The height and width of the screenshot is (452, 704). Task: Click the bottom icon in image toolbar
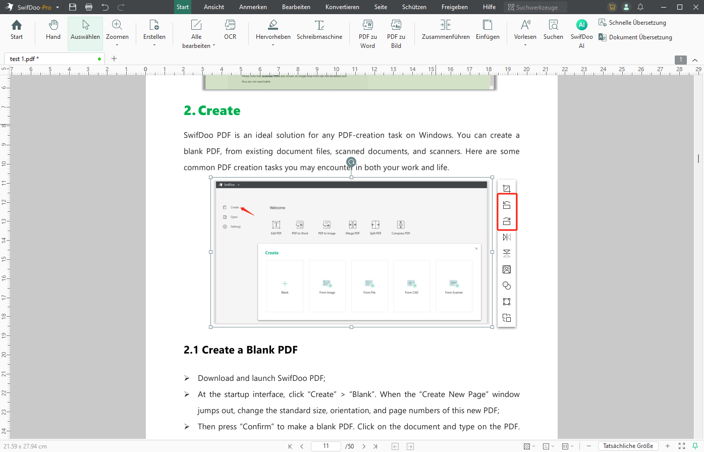click(507, 318)
